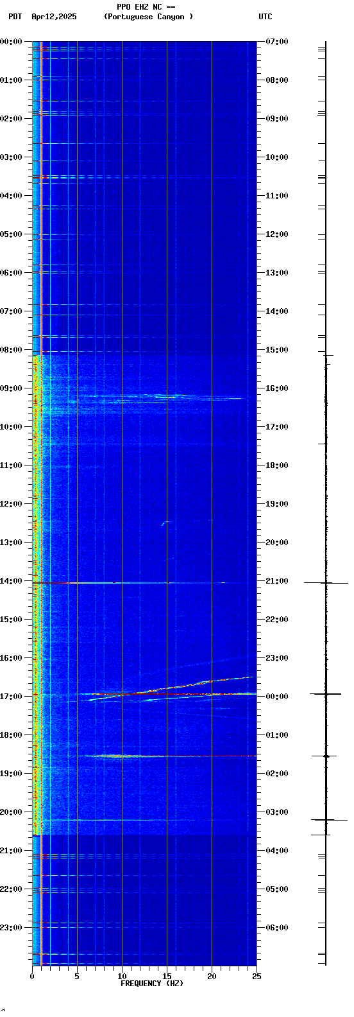The height and width of the screenshot is (1017, 354).
Task: Select the PDT '20:00' time label
Action: [x=11, y=812]
